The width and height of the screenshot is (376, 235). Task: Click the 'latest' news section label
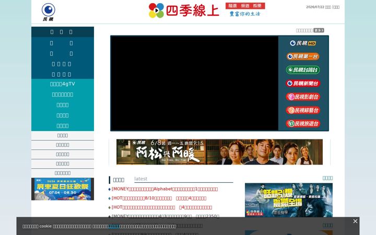tap(141, 179)
